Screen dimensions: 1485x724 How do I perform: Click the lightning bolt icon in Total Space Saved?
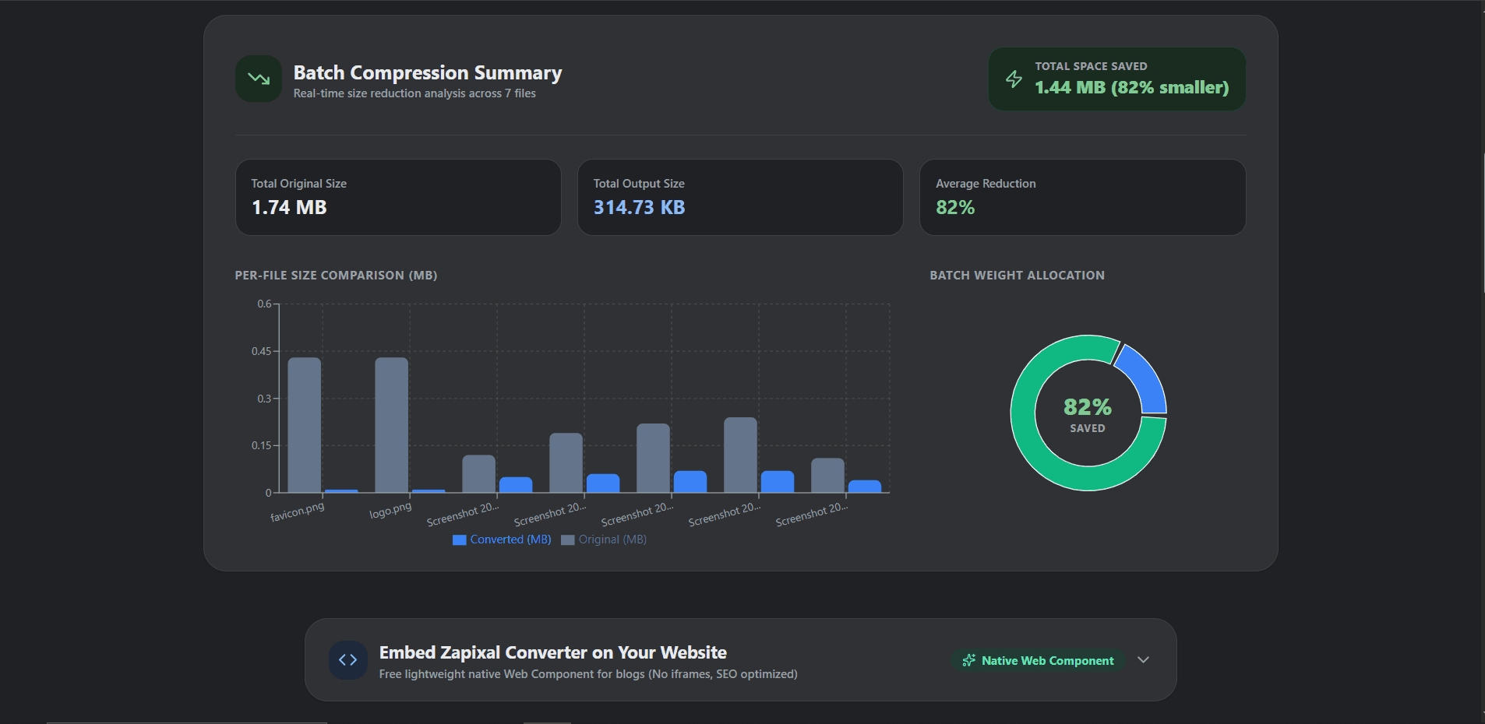coord(1014,79)
